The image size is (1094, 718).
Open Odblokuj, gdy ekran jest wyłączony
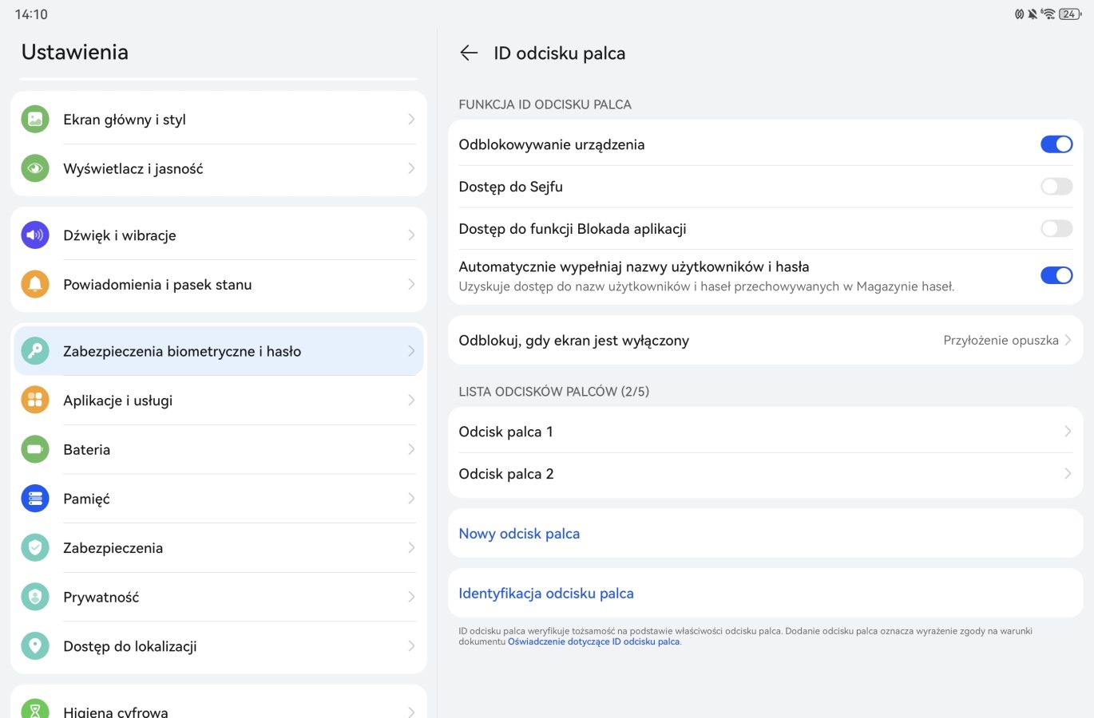(765, 341)
